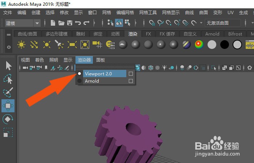Toggle wireframe on shaded cube icon
This screenshot has width=254, height=163.
click(x=151, y=68)
